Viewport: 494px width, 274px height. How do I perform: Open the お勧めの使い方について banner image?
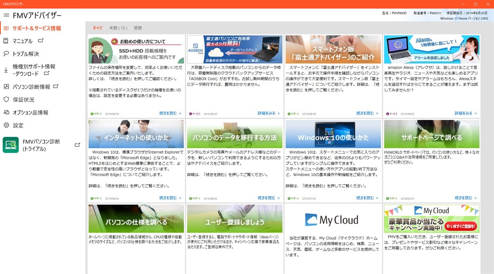coord(136,49)
